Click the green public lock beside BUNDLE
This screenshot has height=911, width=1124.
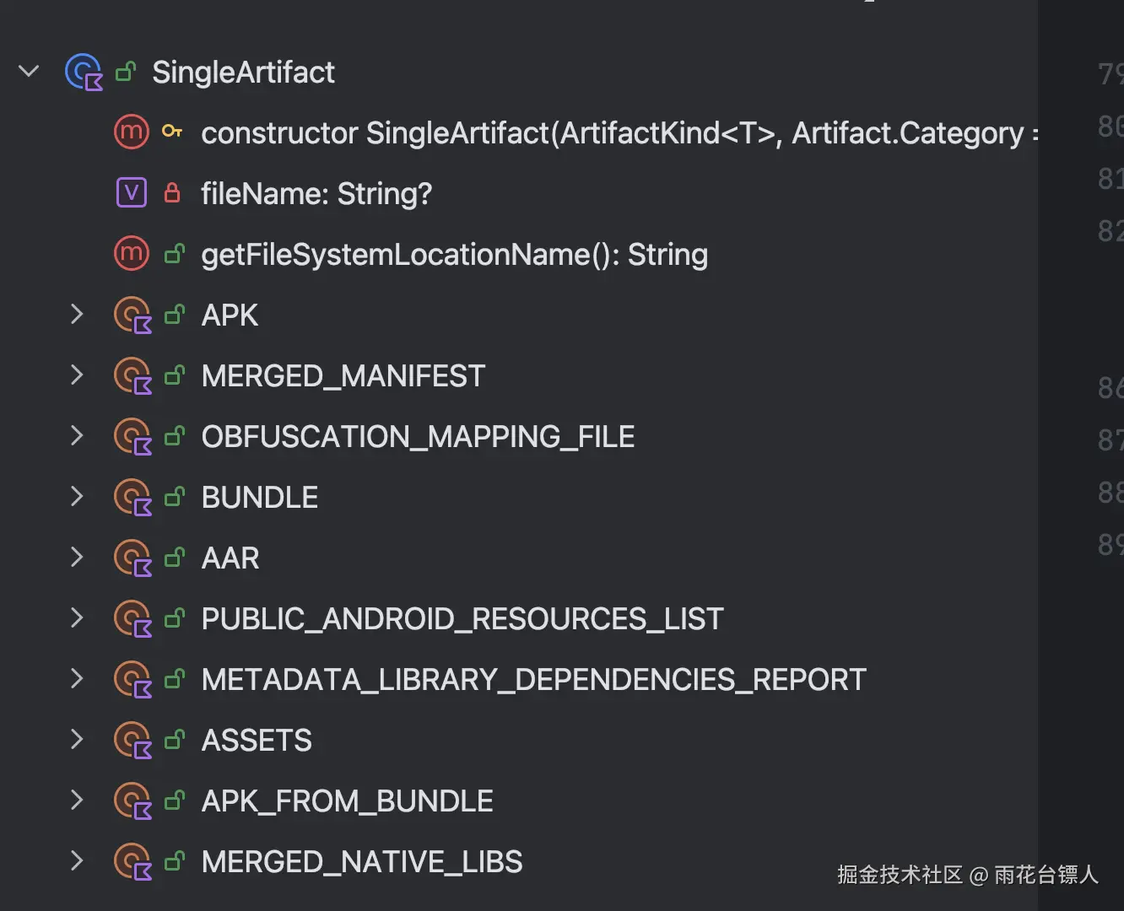[175, 497]
